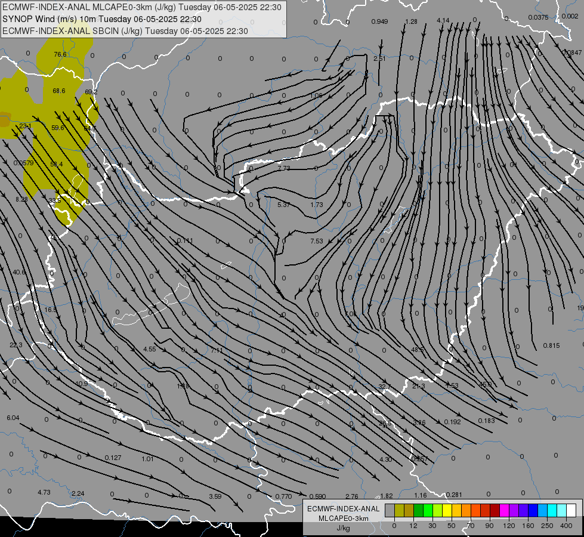Image resolution: width=584 pixels, height=537 pixels.
Task: Click the map value '0.002'
Action: pyautogui.click(x=570, y=16)
